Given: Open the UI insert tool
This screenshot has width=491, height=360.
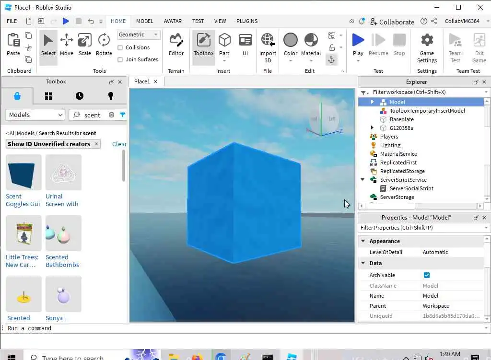Looking at the screenshot, I should [x=245, y=45].
